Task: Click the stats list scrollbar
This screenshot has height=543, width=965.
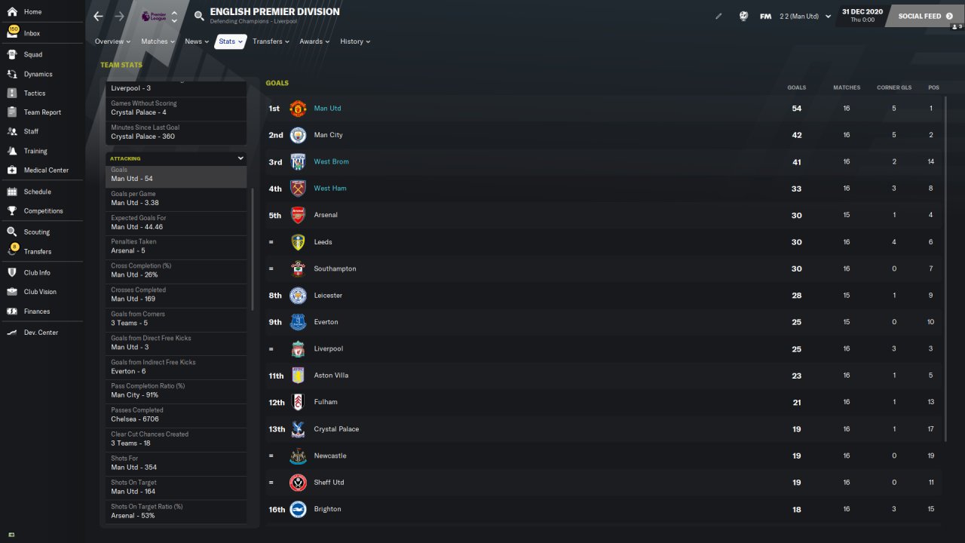Action: pyautogui.click(x=253, y=249)
